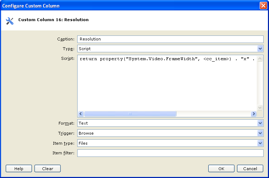Confirm with the OK button

tap(221, 169)
